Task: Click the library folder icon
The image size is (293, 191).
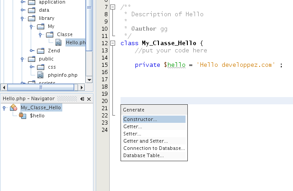Action: point(31,19)
